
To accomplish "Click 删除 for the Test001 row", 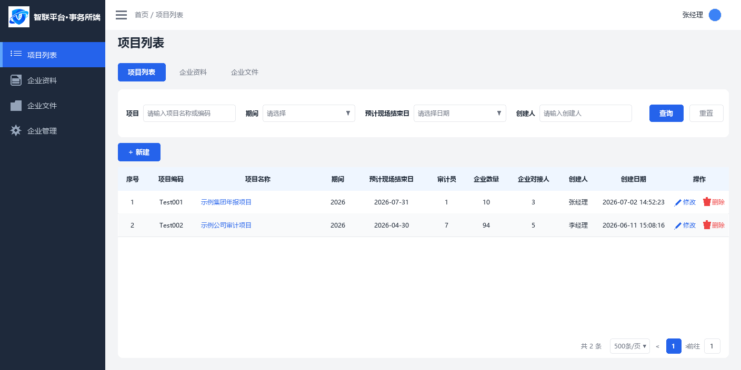I will 718,202.
